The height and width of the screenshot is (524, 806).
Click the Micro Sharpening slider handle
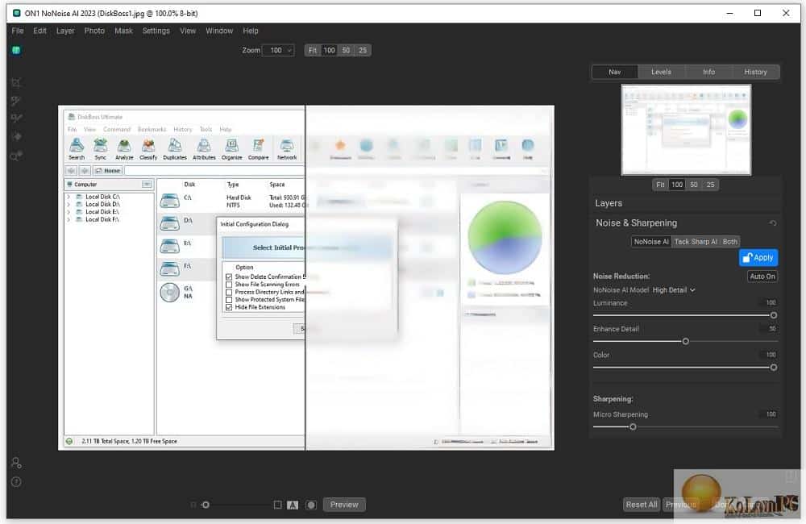[633, 426]
